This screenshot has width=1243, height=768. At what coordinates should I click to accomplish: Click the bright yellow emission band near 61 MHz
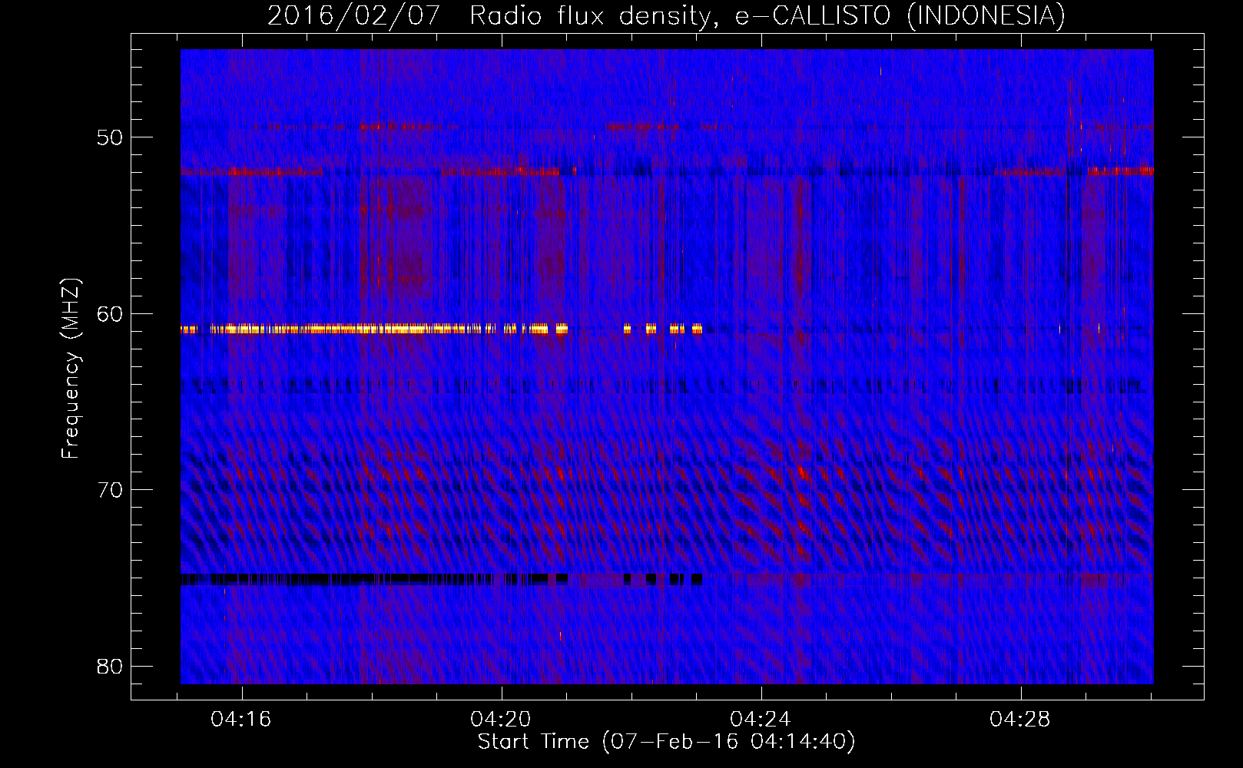442,329
